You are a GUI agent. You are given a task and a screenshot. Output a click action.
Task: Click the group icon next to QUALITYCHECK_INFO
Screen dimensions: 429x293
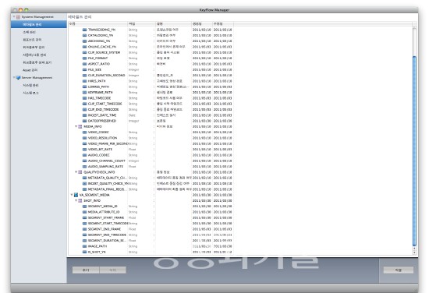(x=80, y=172)
